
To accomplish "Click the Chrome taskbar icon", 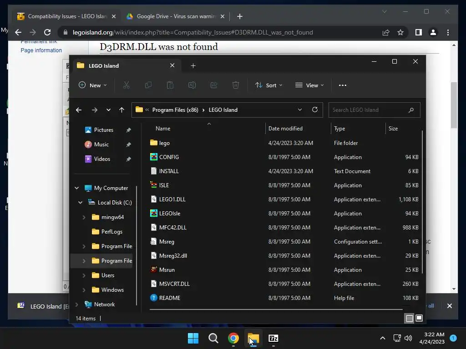I will (233, 338).
